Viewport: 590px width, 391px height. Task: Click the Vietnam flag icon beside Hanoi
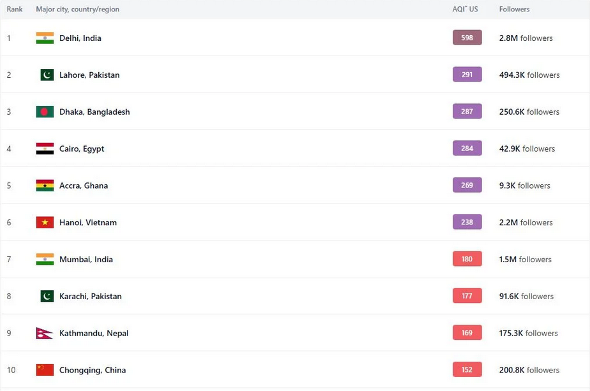[x=45, y=223]
